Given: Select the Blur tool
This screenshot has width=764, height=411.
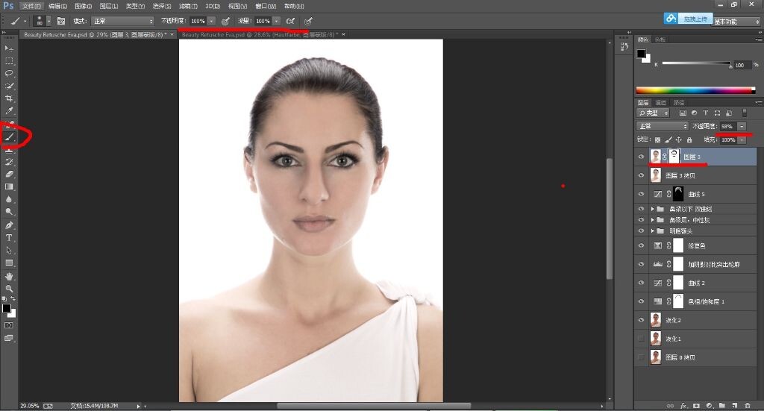Looking at the screenshot, I should (x=9, y=199).
